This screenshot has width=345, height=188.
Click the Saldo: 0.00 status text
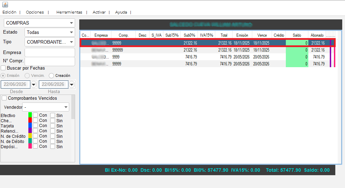pyautogui.click(x=317, y=170)
